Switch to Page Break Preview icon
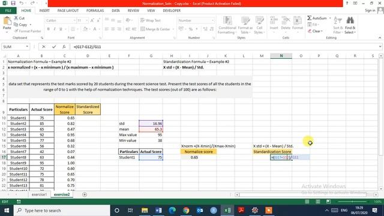Viewport: 384px width, 216px height. (x=328, y=202)
